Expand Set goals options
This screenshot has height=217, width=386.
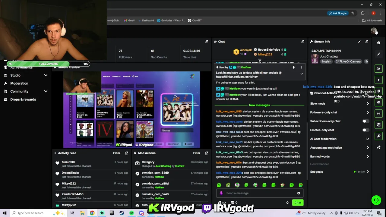pos(368,172)
